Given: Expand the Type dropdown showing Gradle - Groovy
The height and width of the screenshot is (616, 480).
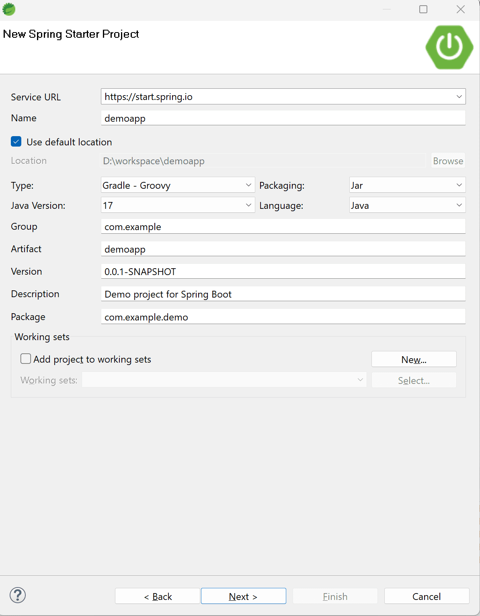Looking at the screenshot, I should 248,185.
